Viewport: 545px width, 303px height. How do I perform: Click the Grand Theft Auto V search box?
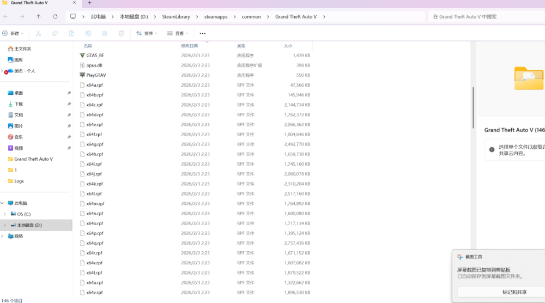485,17
